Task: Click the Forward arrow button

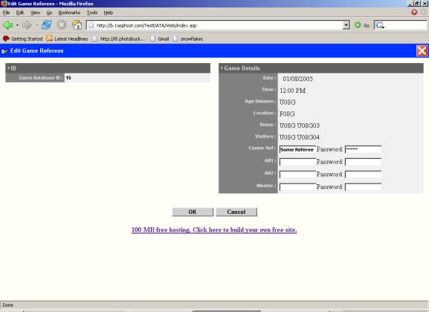Action: (27, 25)
